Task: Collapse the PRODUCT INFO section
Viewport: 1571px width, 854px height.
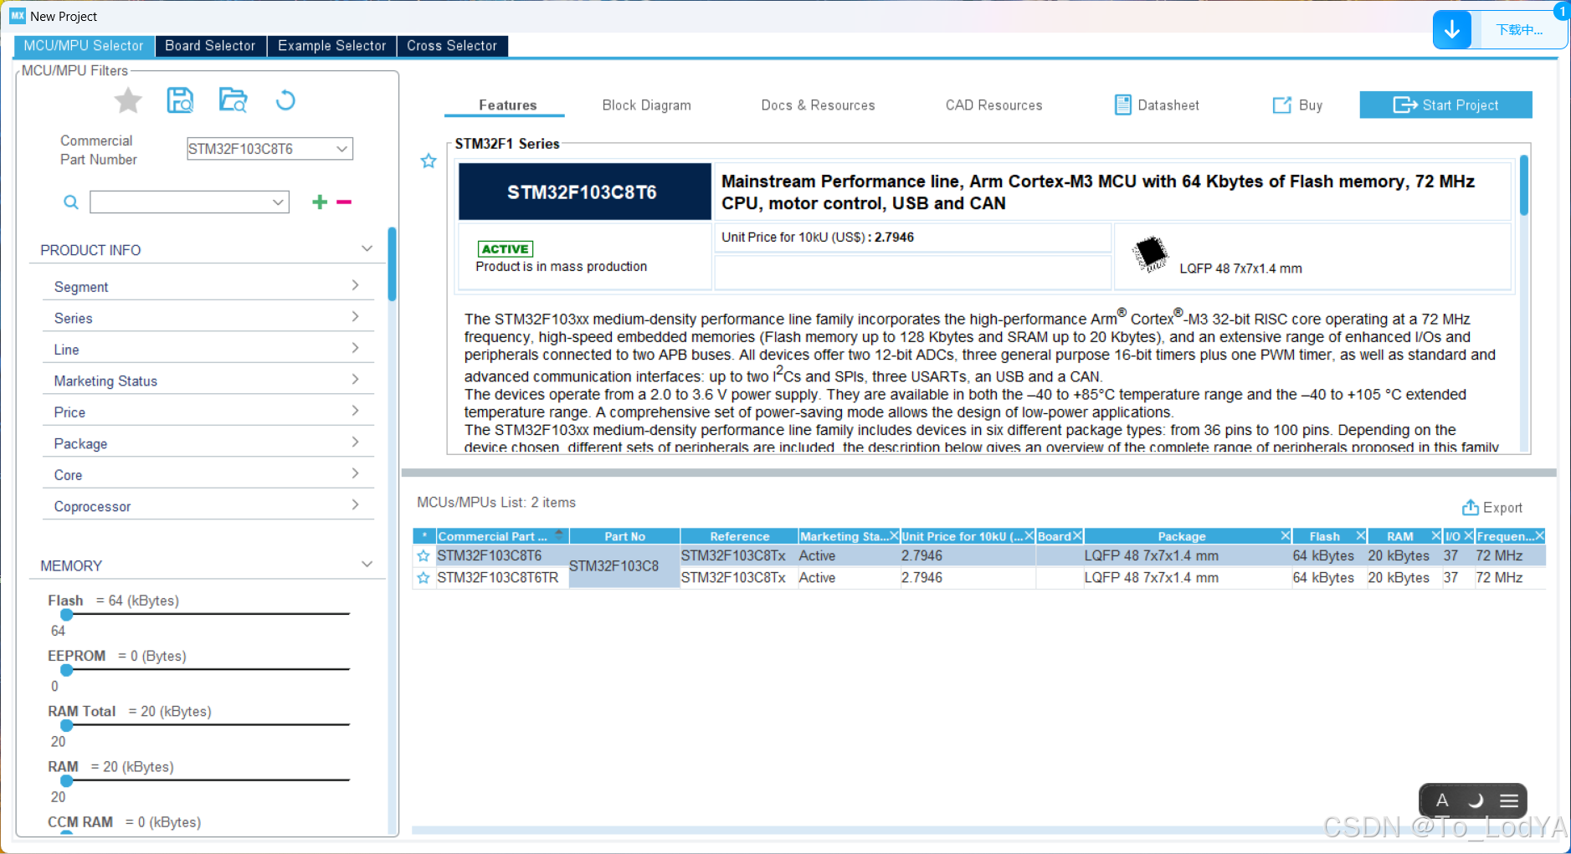Action: point(367,248)
